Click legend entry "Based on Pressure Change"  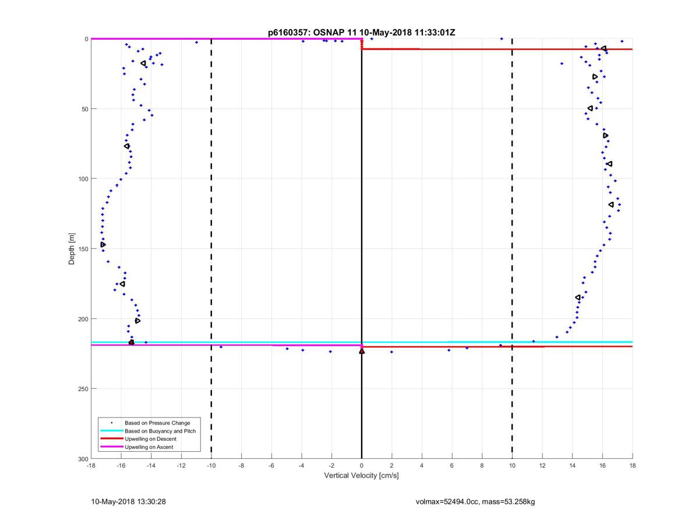pyautogui.click(x=157, y=423)
